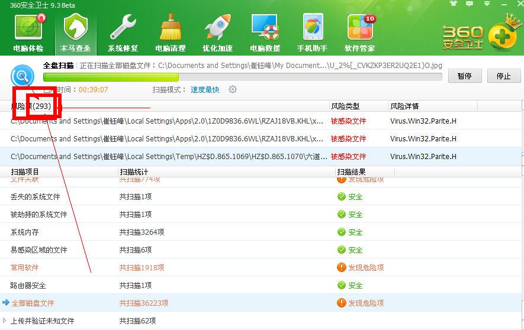
Task: Open the feedback message icon
Action: [x=470, y=4]
